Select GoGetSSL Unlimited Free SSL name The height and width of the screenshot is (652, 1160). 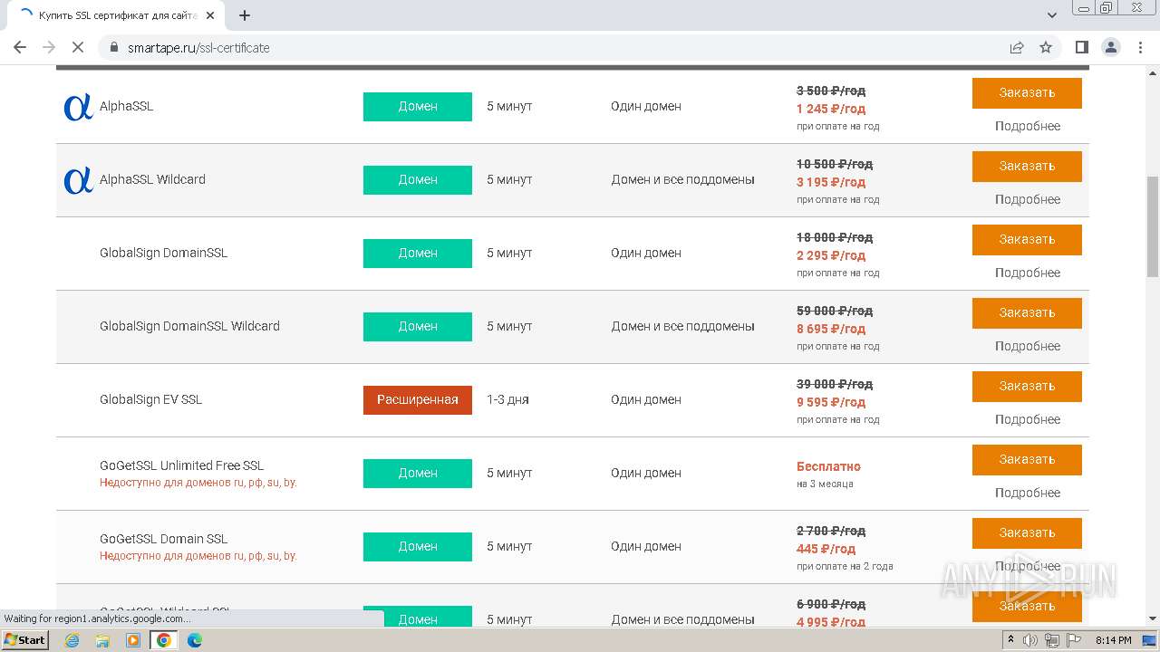181,465
